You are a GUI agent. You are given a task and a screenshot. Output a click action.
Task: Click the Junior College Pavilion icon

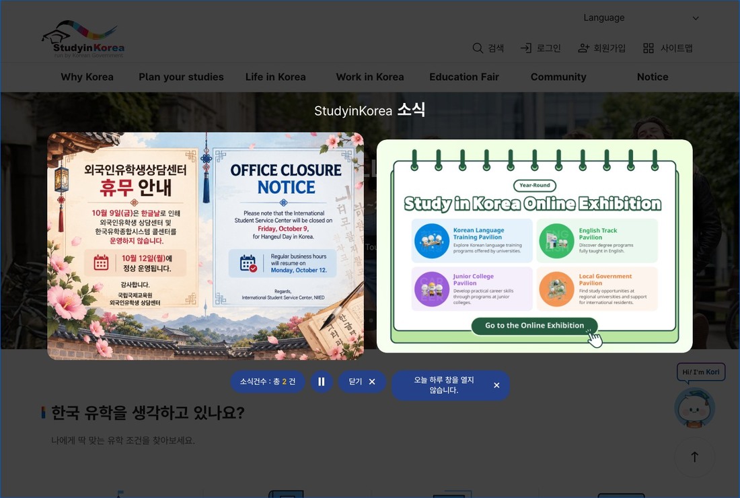(431, 289)
